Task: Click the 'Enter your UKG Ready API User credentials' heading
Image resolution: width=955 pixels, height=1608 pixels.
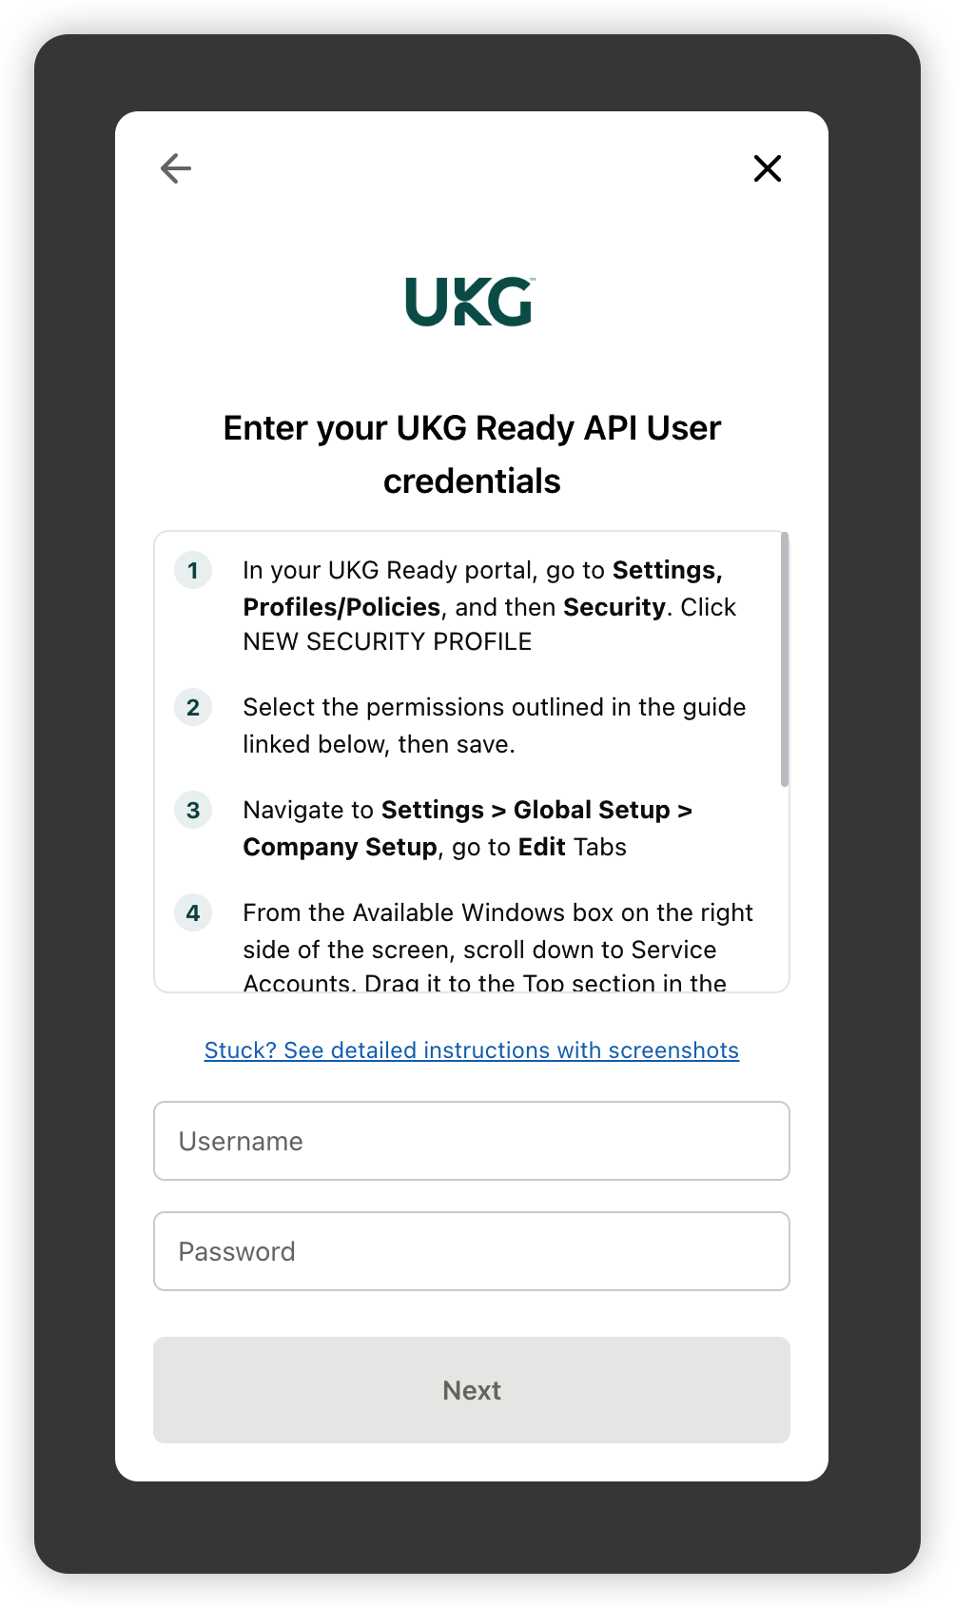Action: pyautogui.click(x=472, y=455)
